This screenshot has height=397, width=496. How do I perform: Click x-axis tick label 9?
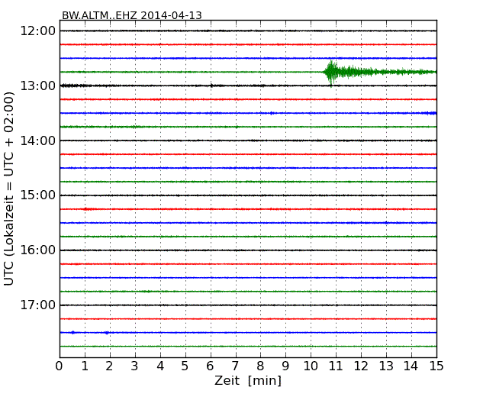pyautogui.click(x=285, y=366)
